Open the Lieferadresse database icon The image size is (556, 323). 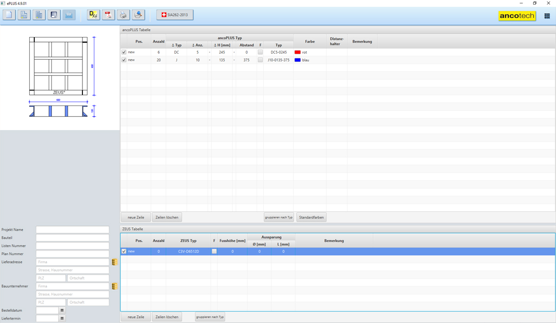click(114, 262)
